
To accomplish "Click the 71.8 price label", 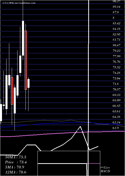I will [x=115, y=84].
